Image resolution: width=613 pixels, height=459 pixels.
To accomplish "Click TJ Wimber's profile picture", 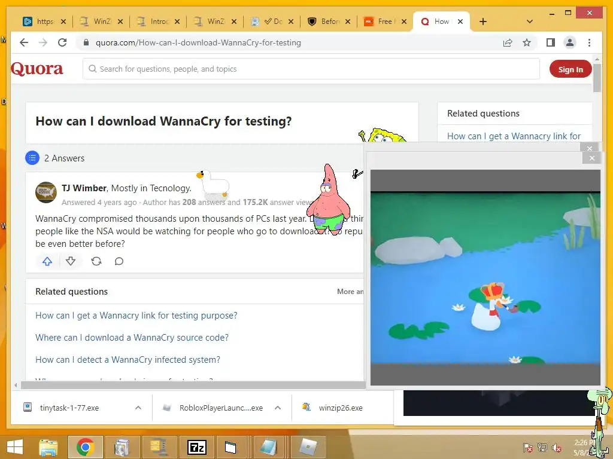I will [46, 192].
